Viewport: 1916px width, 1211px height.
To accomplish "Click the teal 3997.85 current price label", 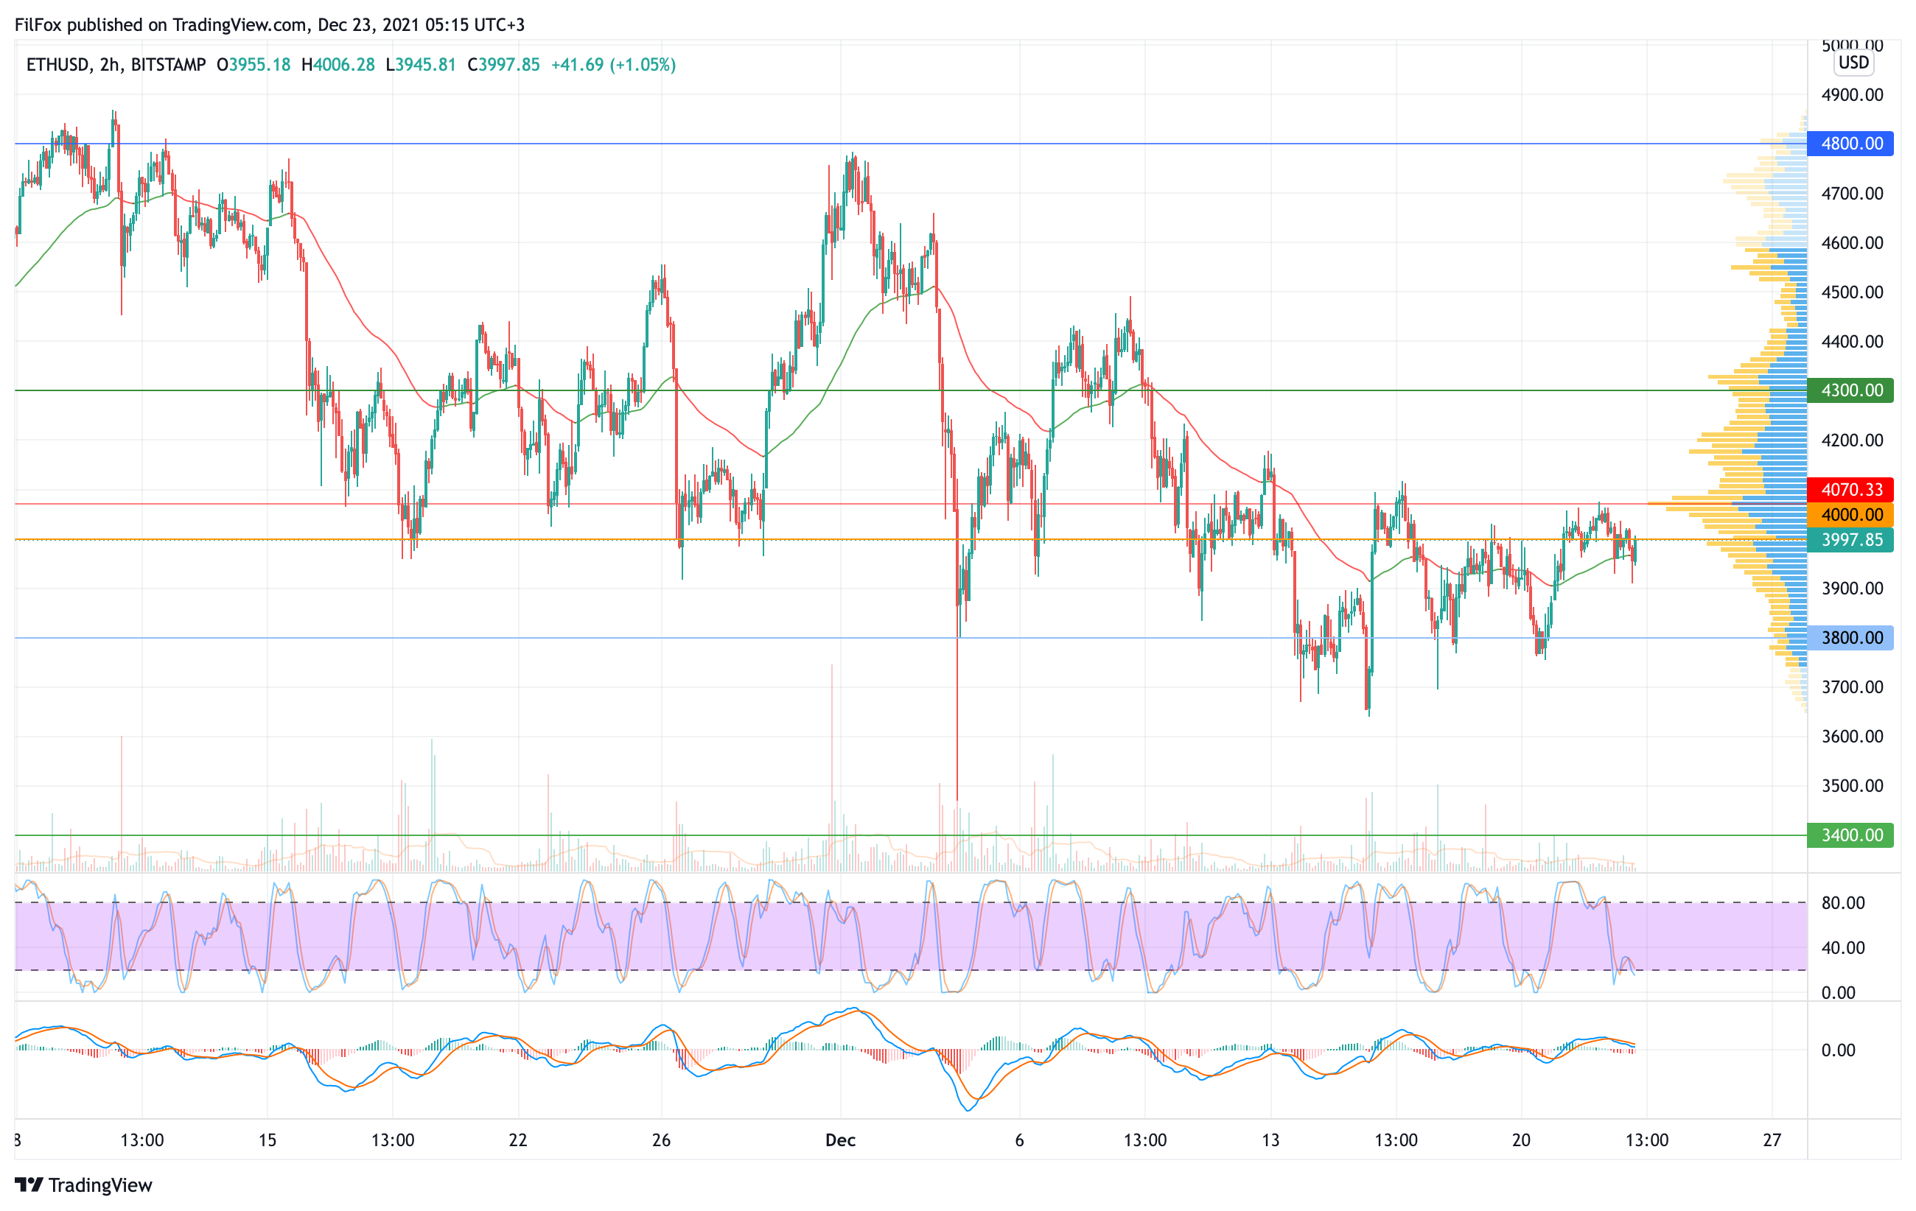I will [x=1850, y=540].
